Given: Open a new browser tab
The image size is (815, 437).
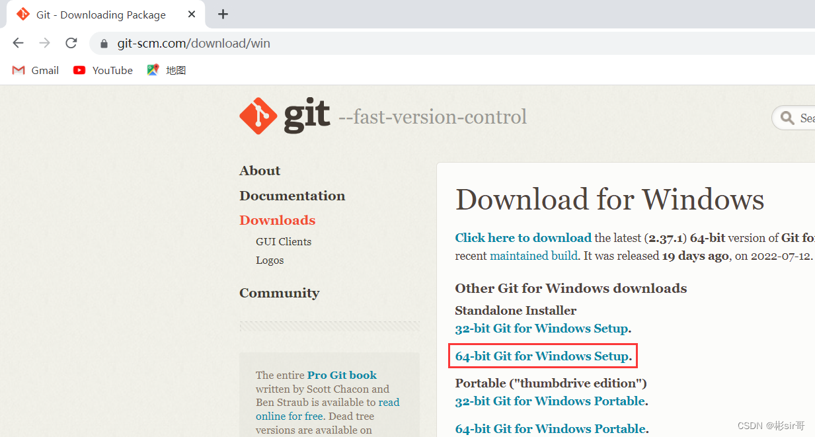Looking at the screenshot, I should pos(223,14).
